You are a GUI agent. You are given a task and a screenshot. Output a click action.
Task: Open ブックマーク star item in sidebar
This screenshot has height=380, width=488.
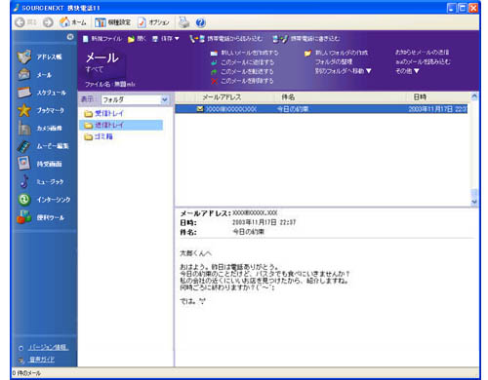click(41, 110)
